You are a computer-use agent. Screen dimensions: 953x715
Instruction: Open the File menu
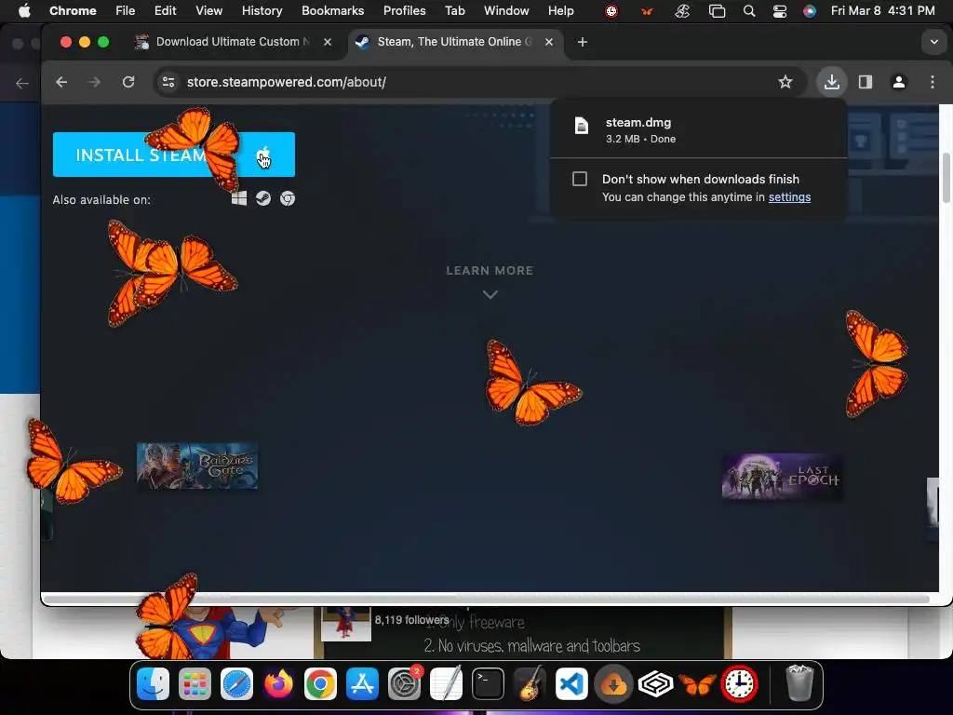(126, 10)
